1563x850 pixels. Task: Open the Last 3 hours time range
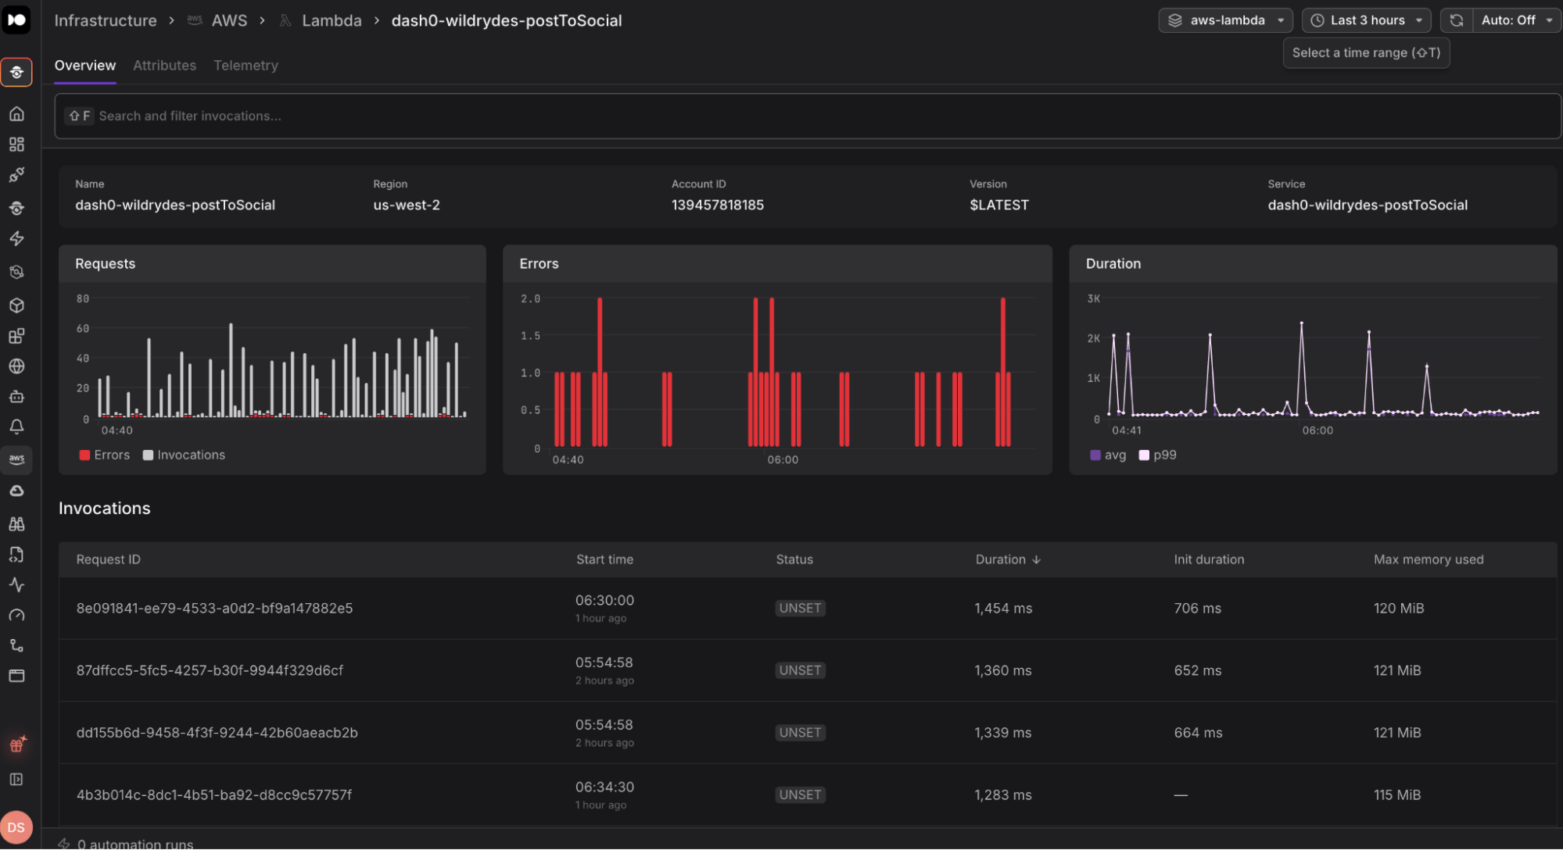[1366, 20]
